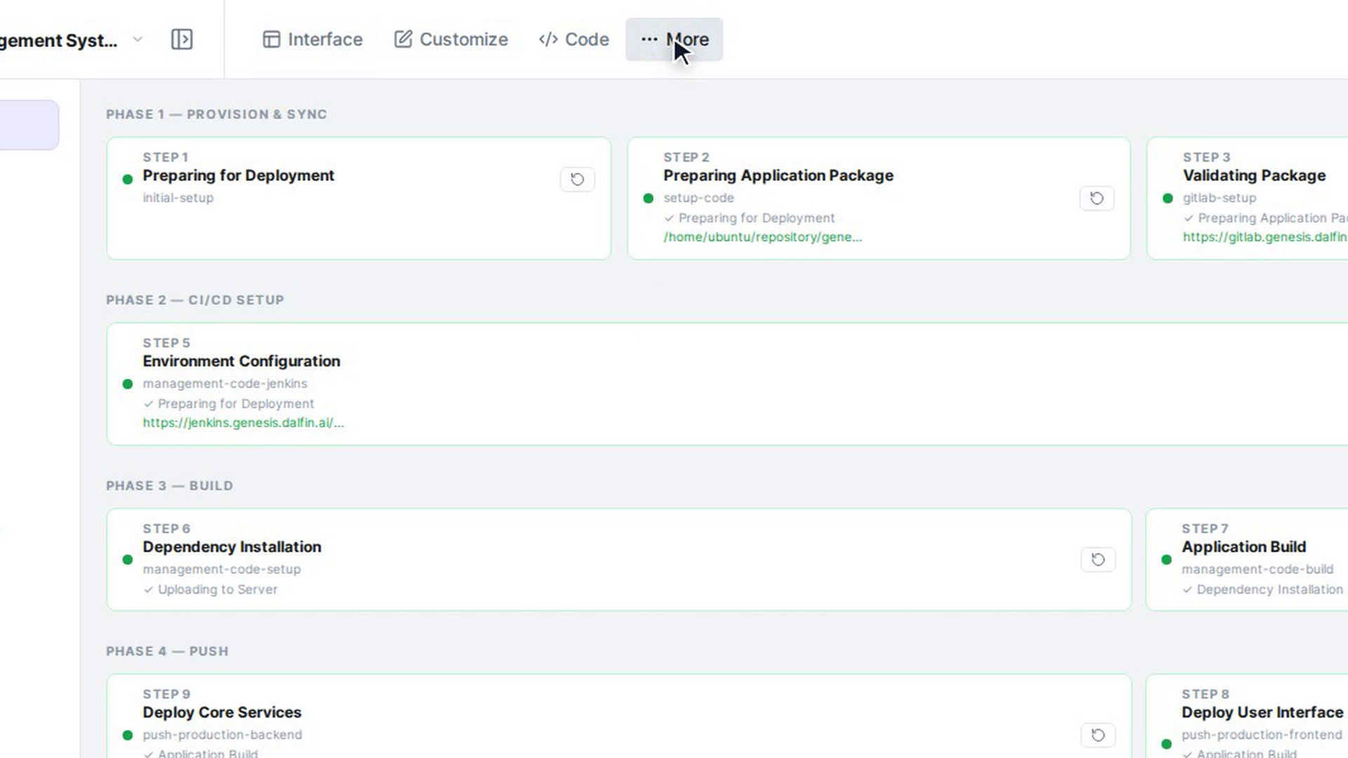Click the management-code-jenkins job name
The height and width of the screenshot is (758, 1348).
point(225,384)
